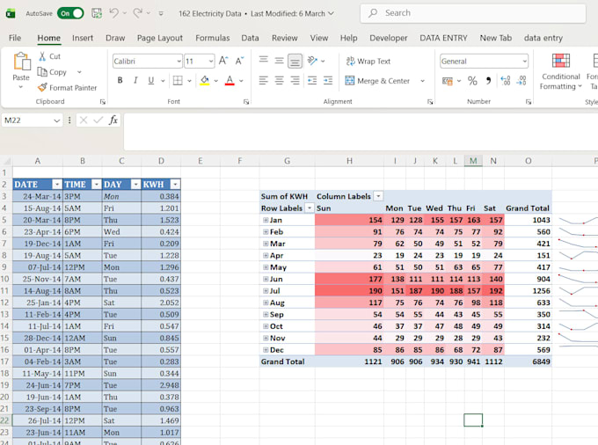Image resolution: width=598 pixels, height=445 pixels.
Task: Open the DATE column filter dropdown
Action: pos(57,185)
